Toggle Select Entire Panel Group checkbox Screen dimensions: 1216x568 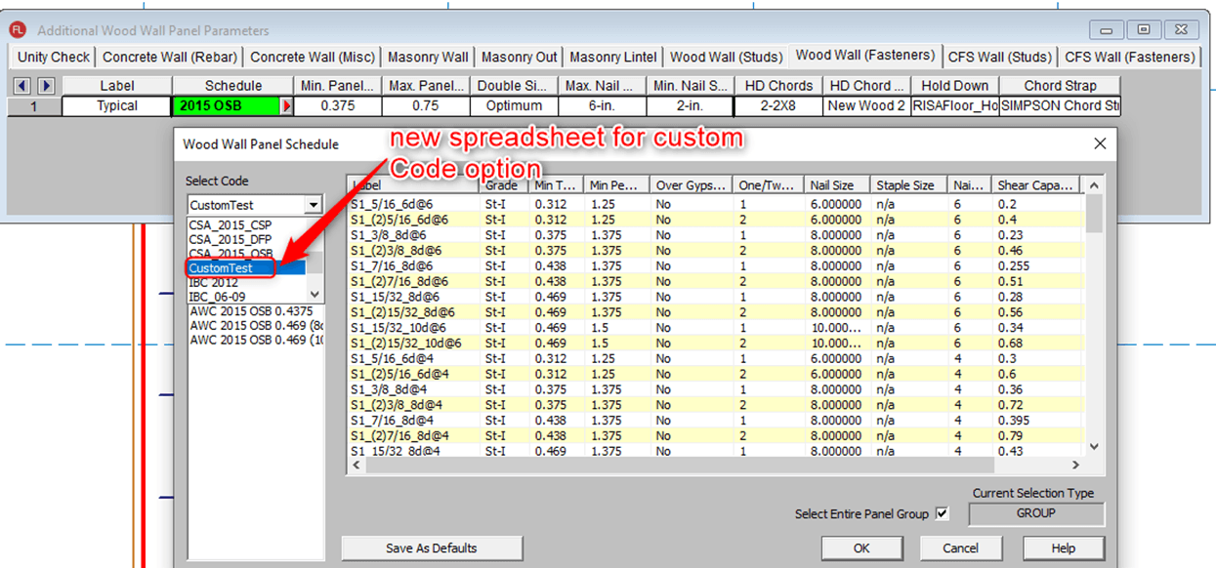[942, 513]
